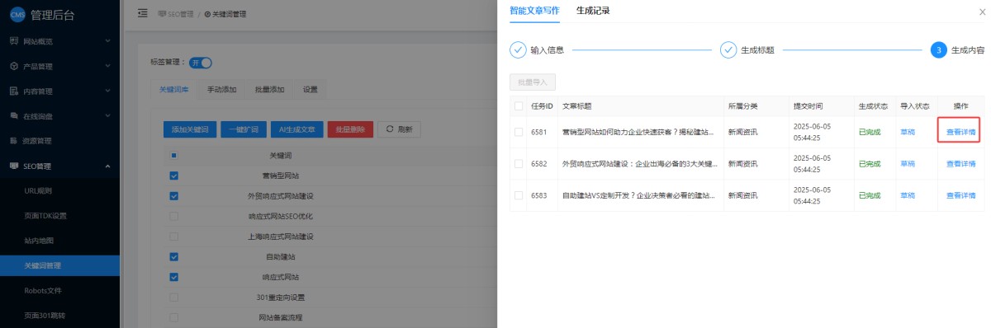Click the AI生成文章 button
This screenshot has width=991, height=328.
point(296,129)
